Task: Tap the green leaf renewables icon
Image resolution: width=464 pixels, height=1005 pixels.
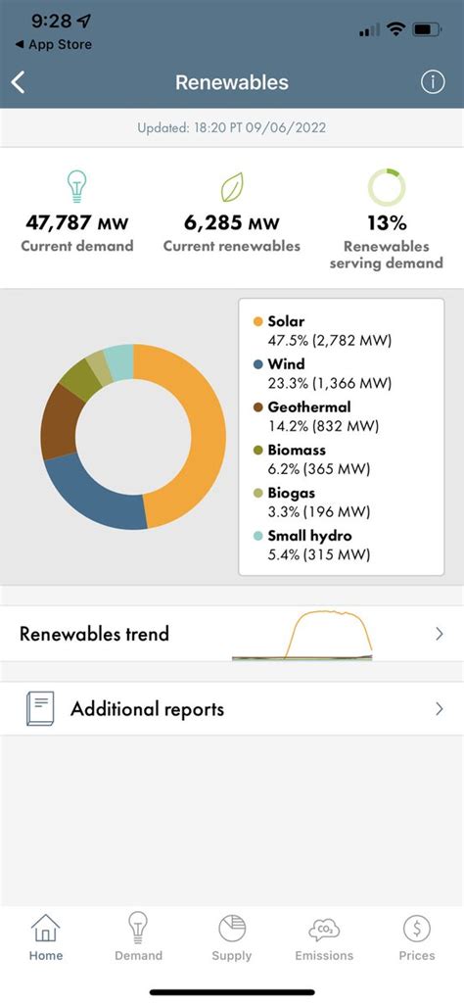Action: [231, 187]
